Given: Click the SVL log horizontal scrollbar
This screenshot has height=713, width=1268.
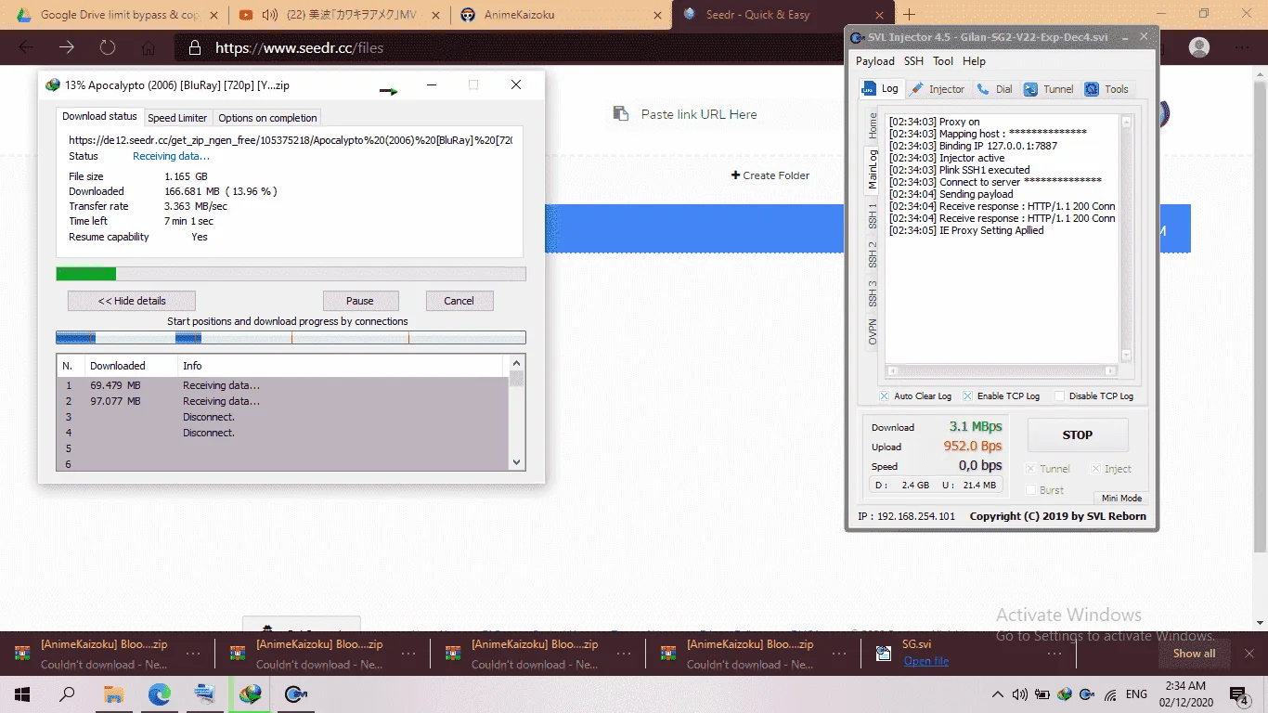Looking at the screenshot, I should [x=1003, y=370].
